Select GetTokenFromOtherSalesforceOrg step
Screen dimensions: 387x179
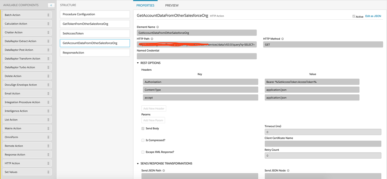click(95, 24)
